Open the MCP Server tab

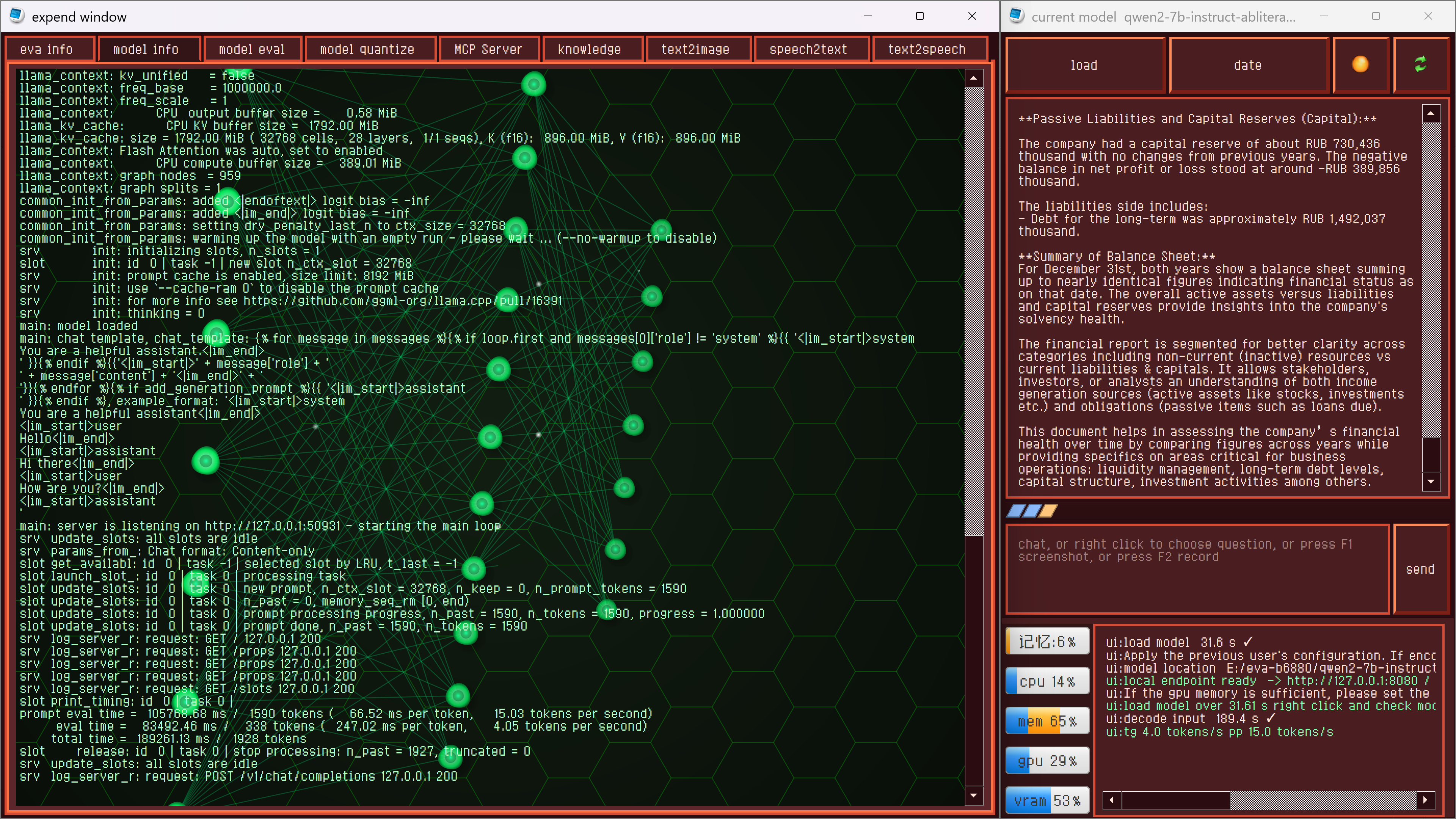click(488, 50)
